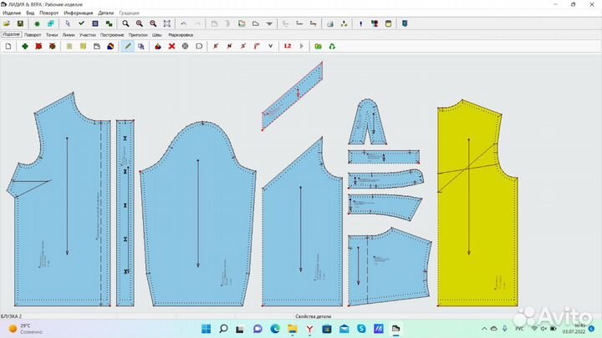This screenshot has width=602, height=338.
Task: Click the open folder icon in top toolbar
Action: 7,23
